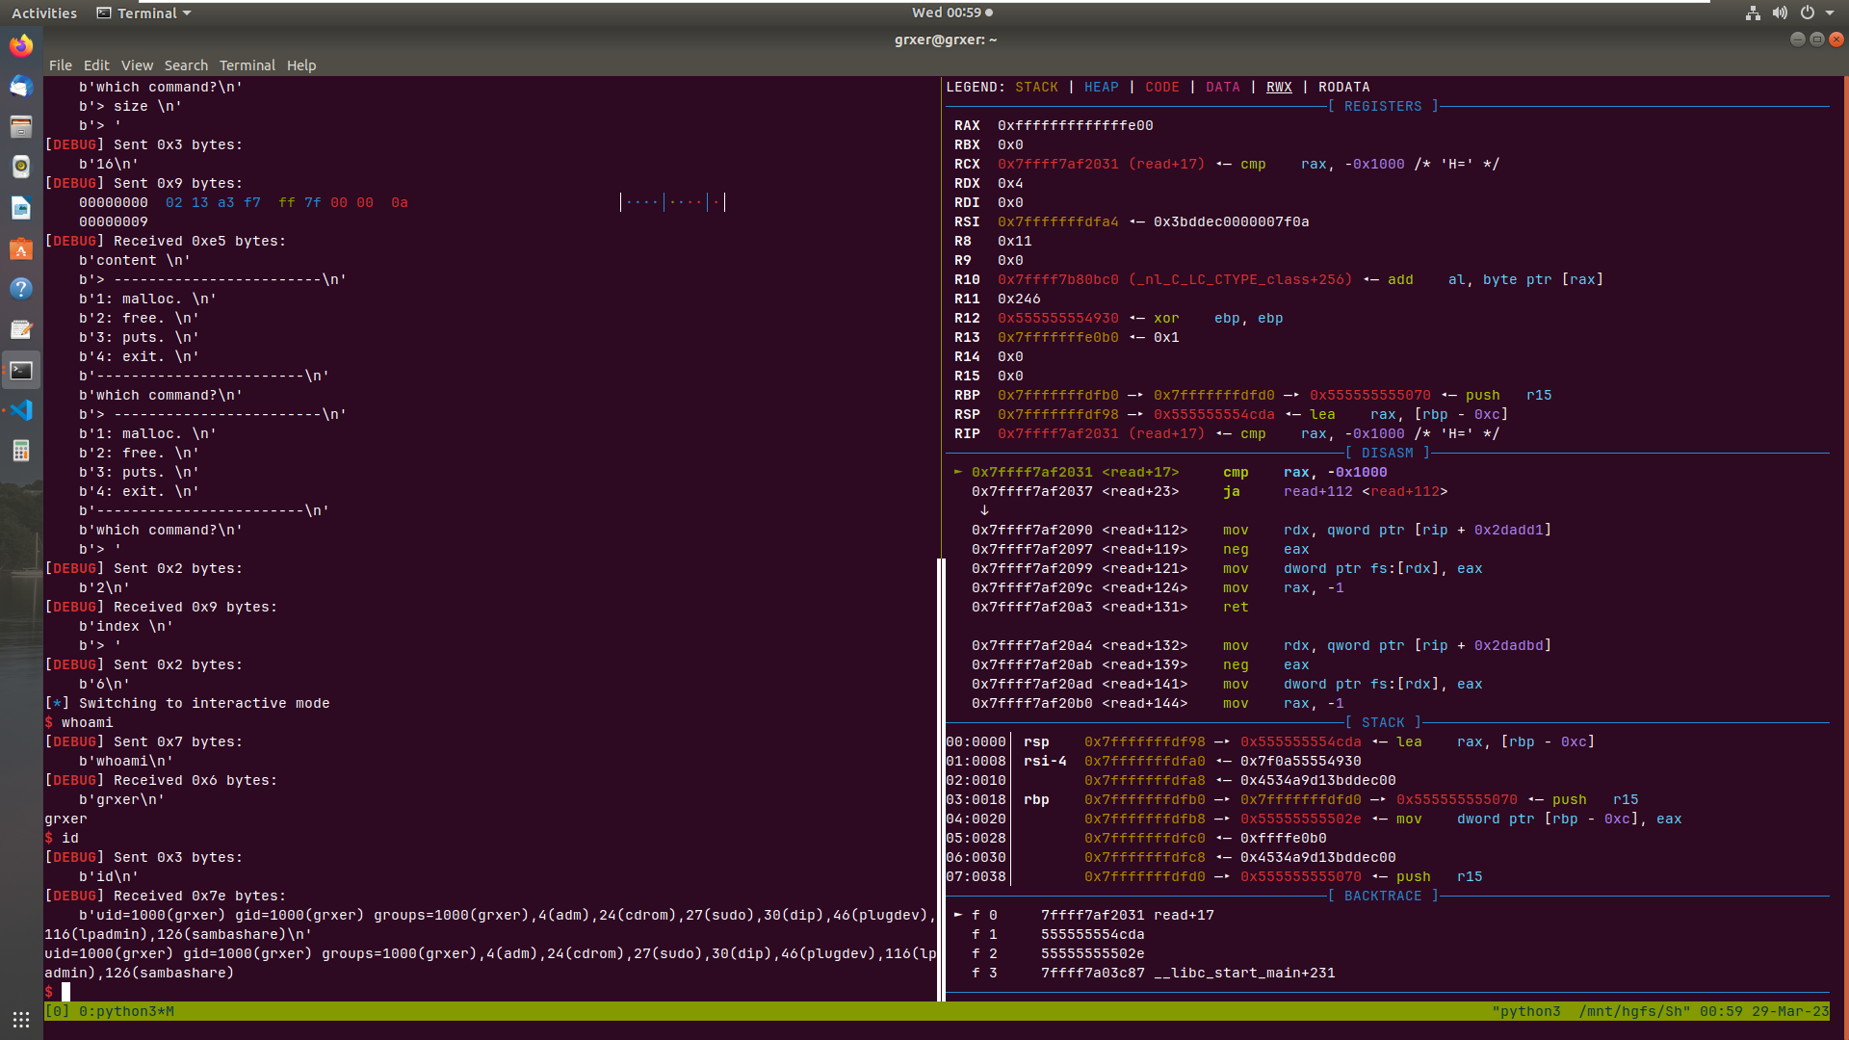The width and height of the screenshot is (1849, 1040).
Task: Focus the Terminal icon in dock
Action: tap(21, 371)
